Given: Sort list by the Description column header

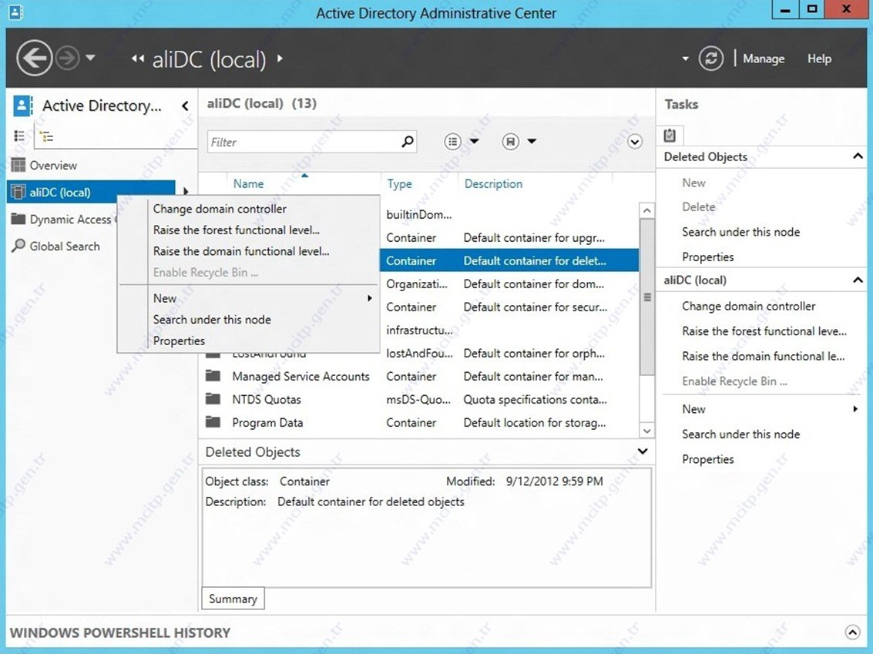Looking at the screenshot, I should tap(493, 183).
